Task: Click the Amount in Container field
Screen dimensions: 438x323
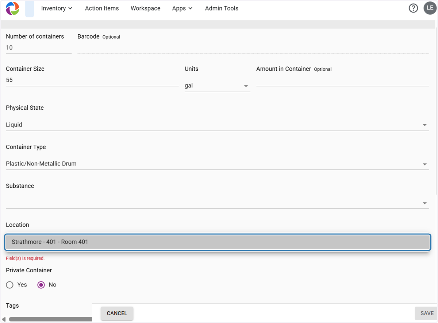Action: [x=342, y=80]
